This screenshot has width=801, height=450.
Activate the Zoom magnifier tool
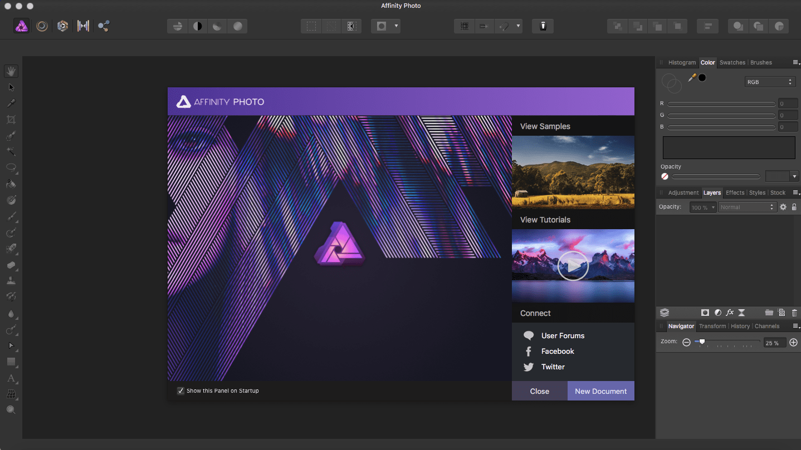[11, 410]
